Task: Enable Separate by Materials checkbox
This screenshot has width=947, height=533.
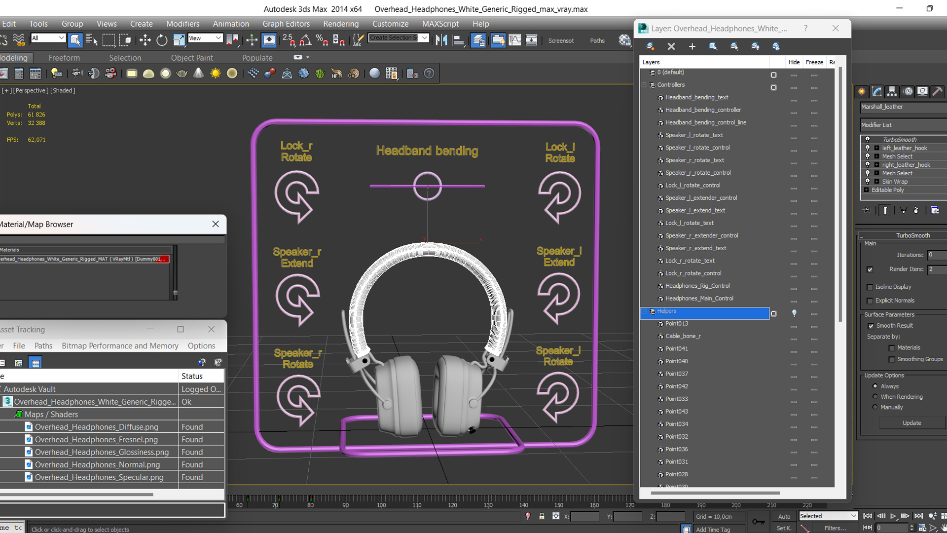Action: [x=892, y=348]
